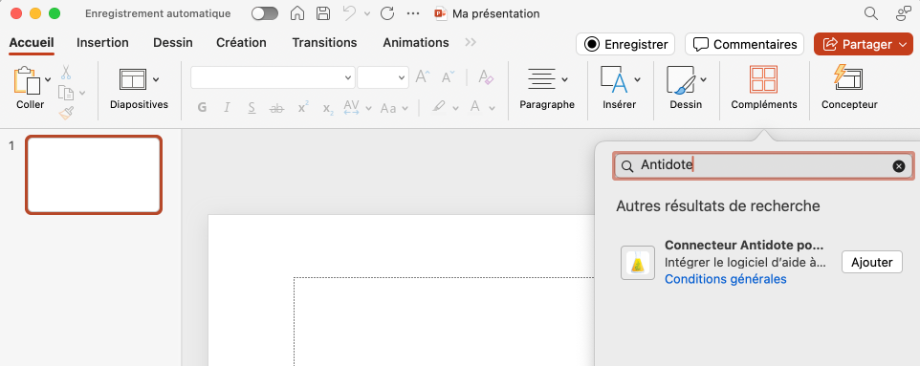Click the save floppy disk icon

click(322, 13)
